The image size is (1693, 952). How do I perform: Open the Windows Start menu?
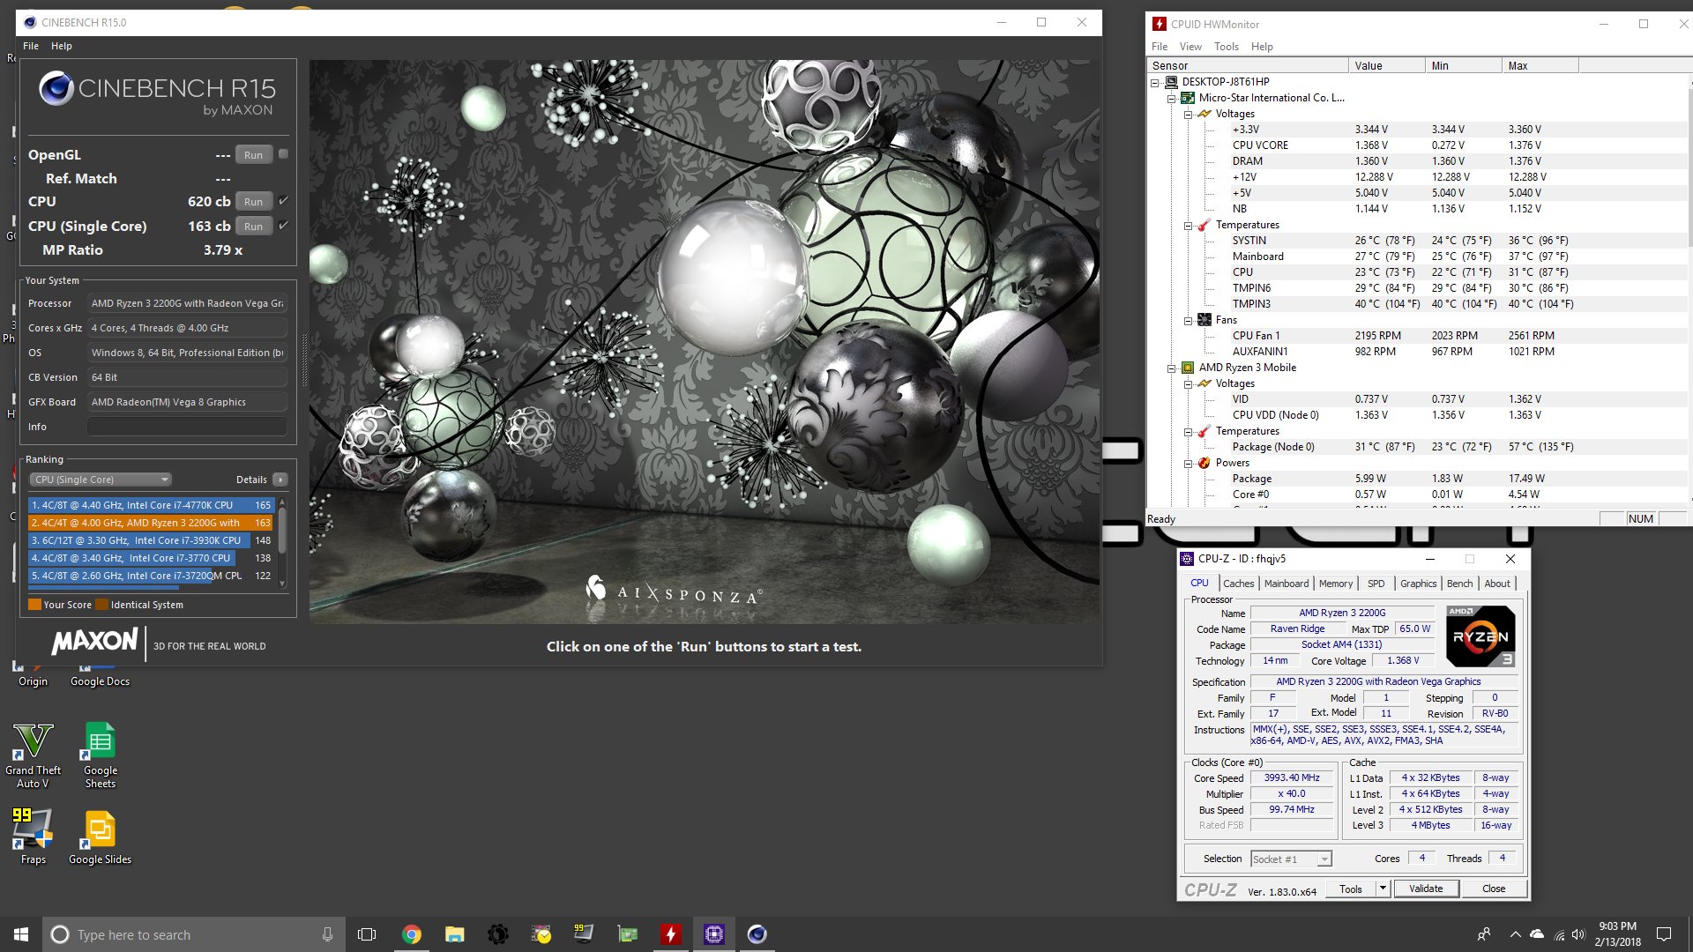pyautogui.click(x=21, y=934)
